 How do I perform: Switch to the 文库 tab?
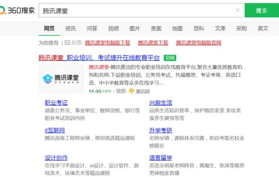[x=220, y=28]
